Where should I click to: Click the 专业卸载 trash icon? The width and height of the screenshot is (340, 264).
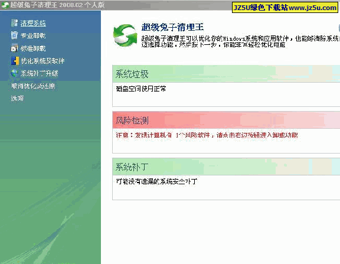(x=14, y=35)
